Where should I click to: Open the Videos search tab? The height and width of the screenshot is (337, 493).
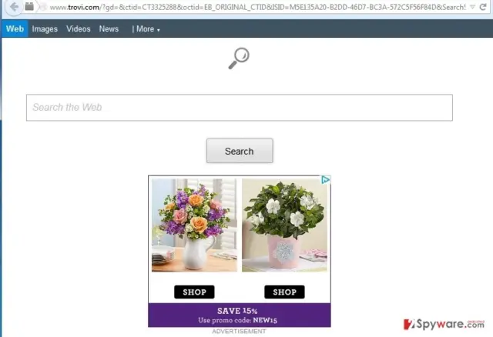point(79,29)
